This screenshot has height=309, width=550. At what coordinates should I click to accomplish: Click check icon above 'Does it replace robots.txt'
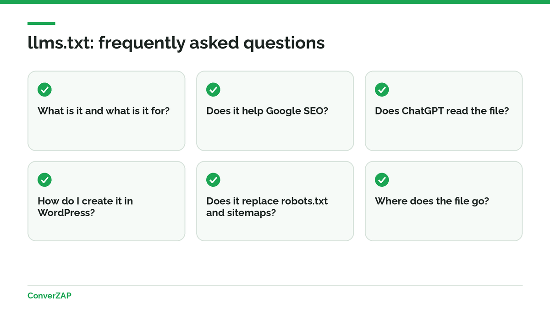[x=213, y=180]
